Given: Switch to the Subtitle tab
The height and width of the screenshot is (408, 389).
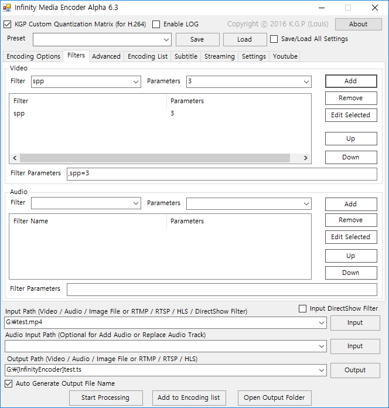Looking at the screenshot, I should (x=186, y=56).
